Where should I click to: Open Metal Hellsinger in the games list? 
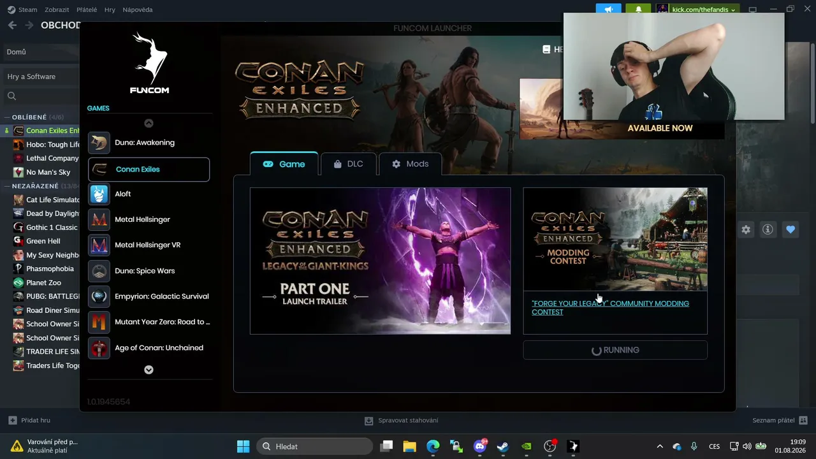point(149,219)
